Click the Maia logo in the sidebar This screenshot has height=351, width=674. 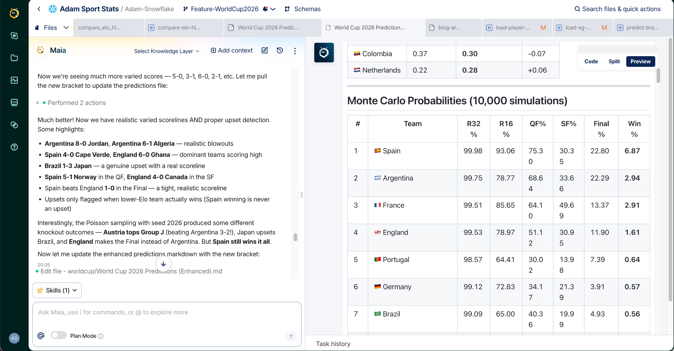(14, 13)
